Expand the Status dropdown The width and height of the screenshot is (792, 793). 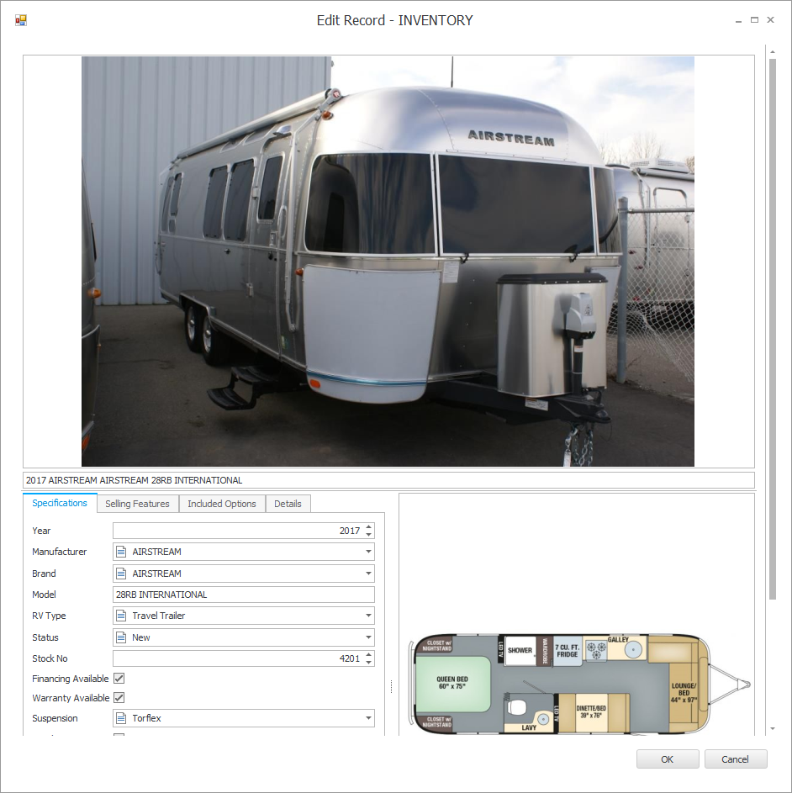pyautogui.click(x=369, y=637)
